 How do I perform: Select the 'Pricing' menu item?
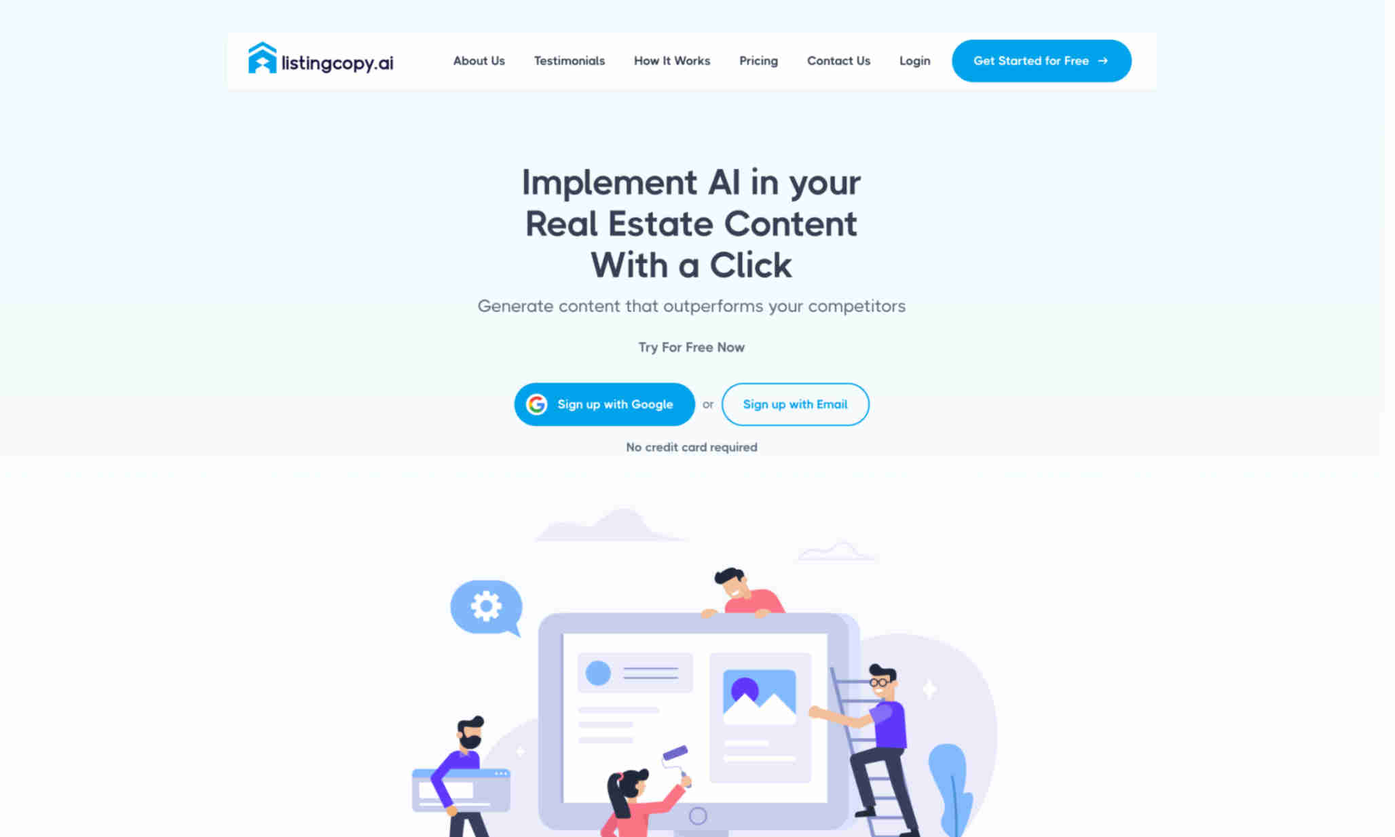pos(758,61)
